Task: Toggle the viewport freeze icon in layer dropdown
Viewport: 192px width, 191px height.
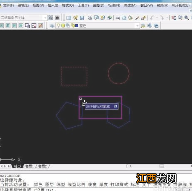Action: (68, 25)
